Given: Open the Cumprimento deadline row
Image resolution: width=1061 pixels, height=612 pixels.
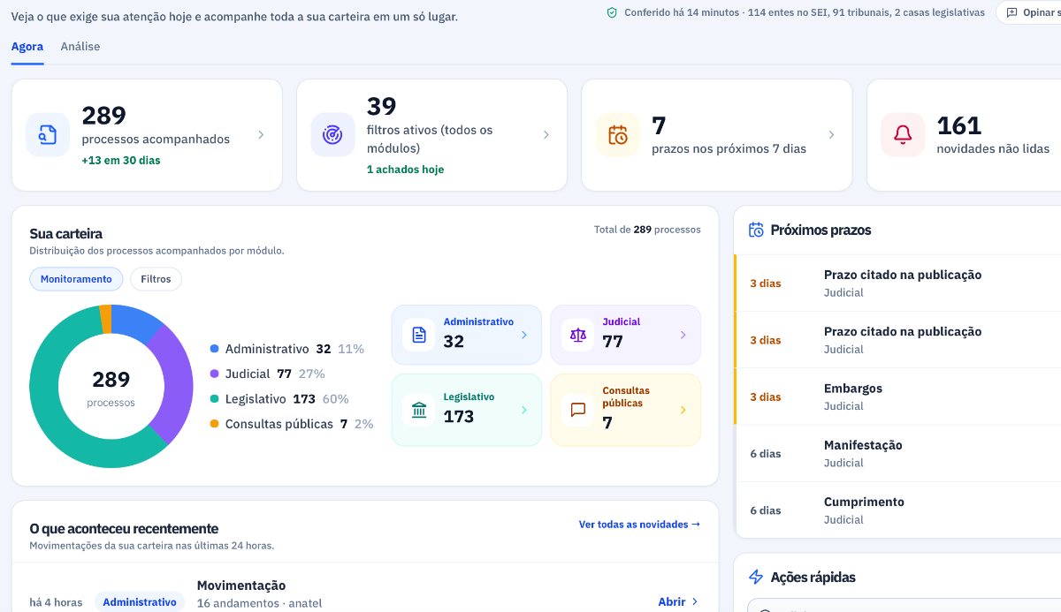Looking at the screenshot, I should (897, 510).
